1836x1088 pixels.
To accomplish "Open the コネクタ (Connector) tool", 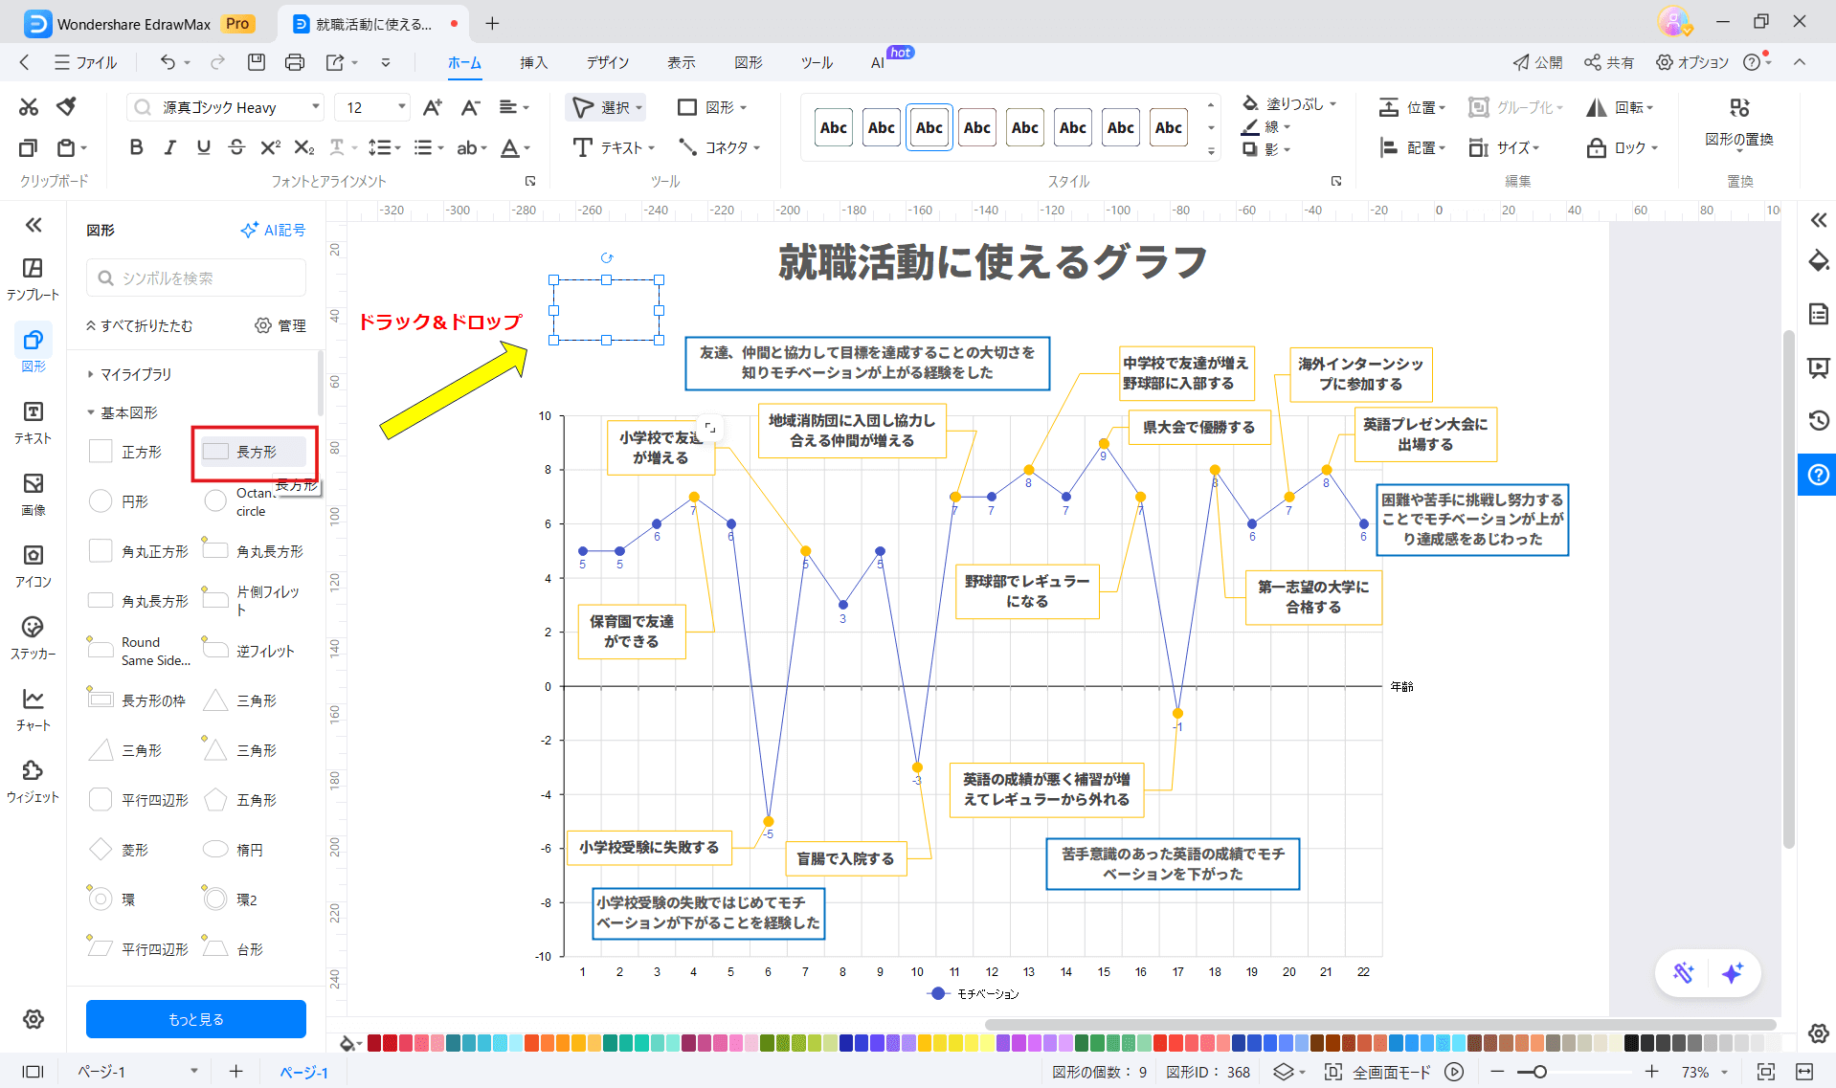I will (719, 147).
